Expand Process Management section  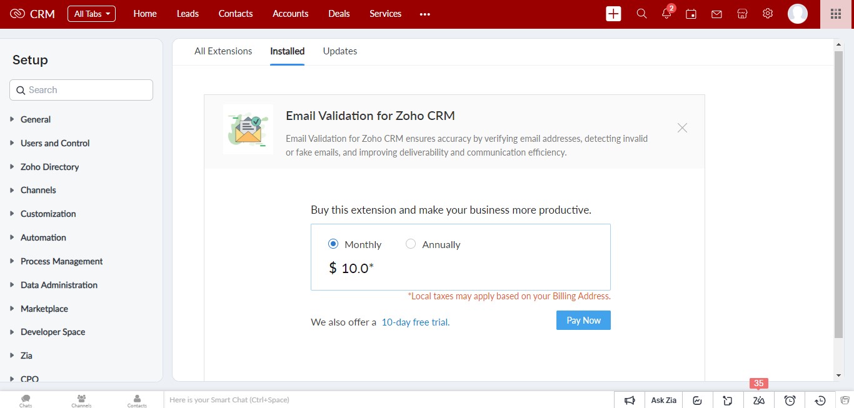click(x=61, y=261)
